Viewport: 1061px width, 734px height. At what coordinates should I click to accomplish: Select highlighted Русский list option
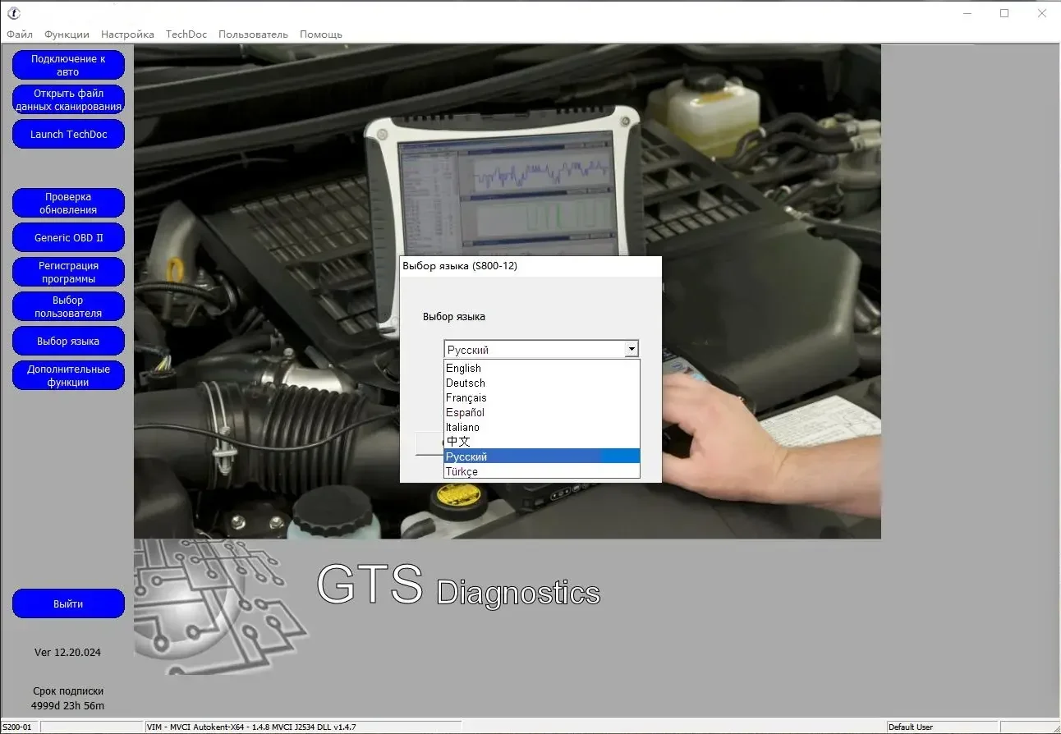pos(542,456)
